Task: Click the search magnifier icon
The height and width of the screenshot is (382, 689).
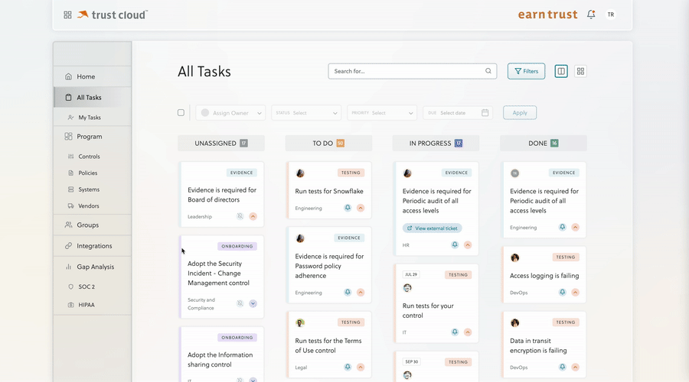Action: coord(488,71)
